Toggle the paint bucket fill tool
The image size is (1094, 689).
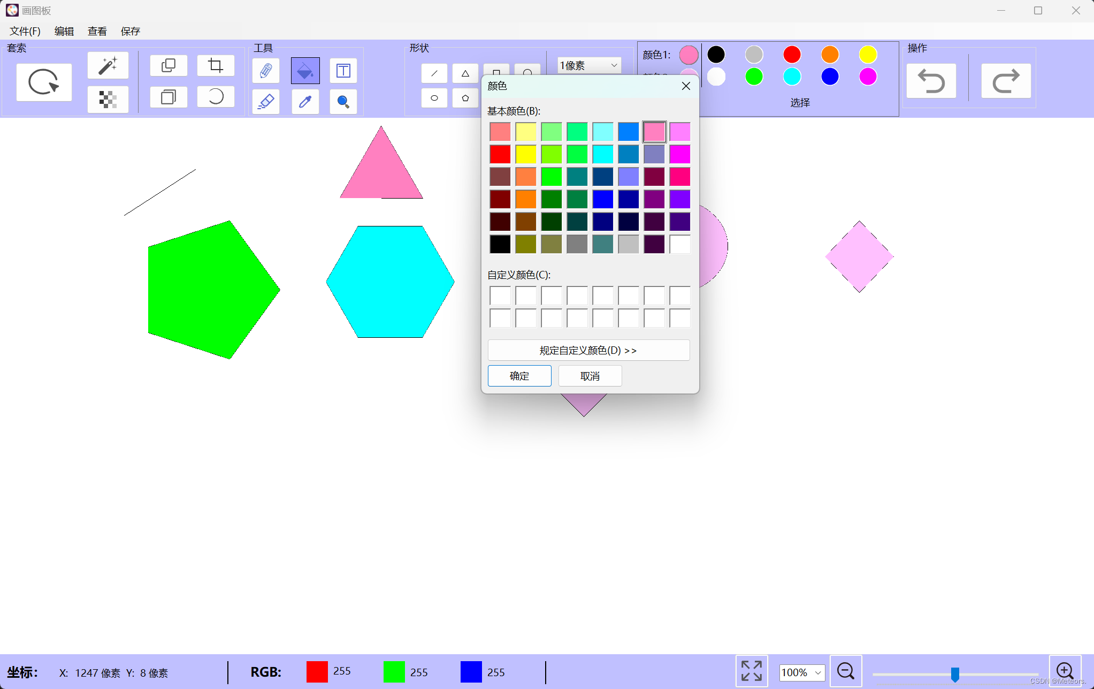click(305, 71)
